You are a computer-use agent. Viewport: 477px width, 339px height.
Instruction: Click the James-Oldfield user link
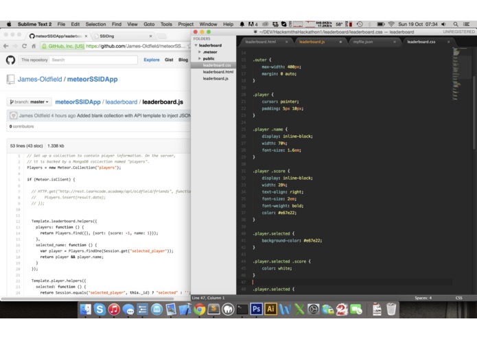[40, 80]
